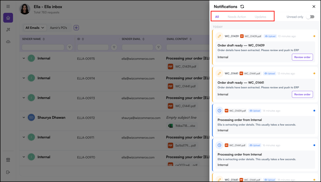Screen dimensions: 321x182
Task: Click the logout icon in sidebar
Action: tap(8, 172)
